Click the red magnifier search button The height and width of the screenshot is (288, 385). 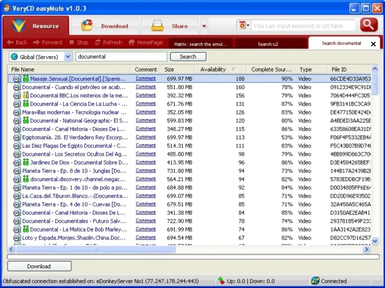369,25
